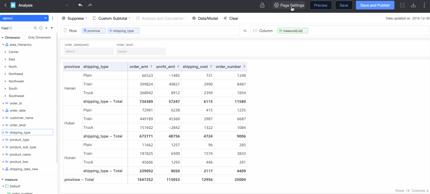Click the Preview button
Viewport: 430px width, 194px height.
(x=320, y=5)
